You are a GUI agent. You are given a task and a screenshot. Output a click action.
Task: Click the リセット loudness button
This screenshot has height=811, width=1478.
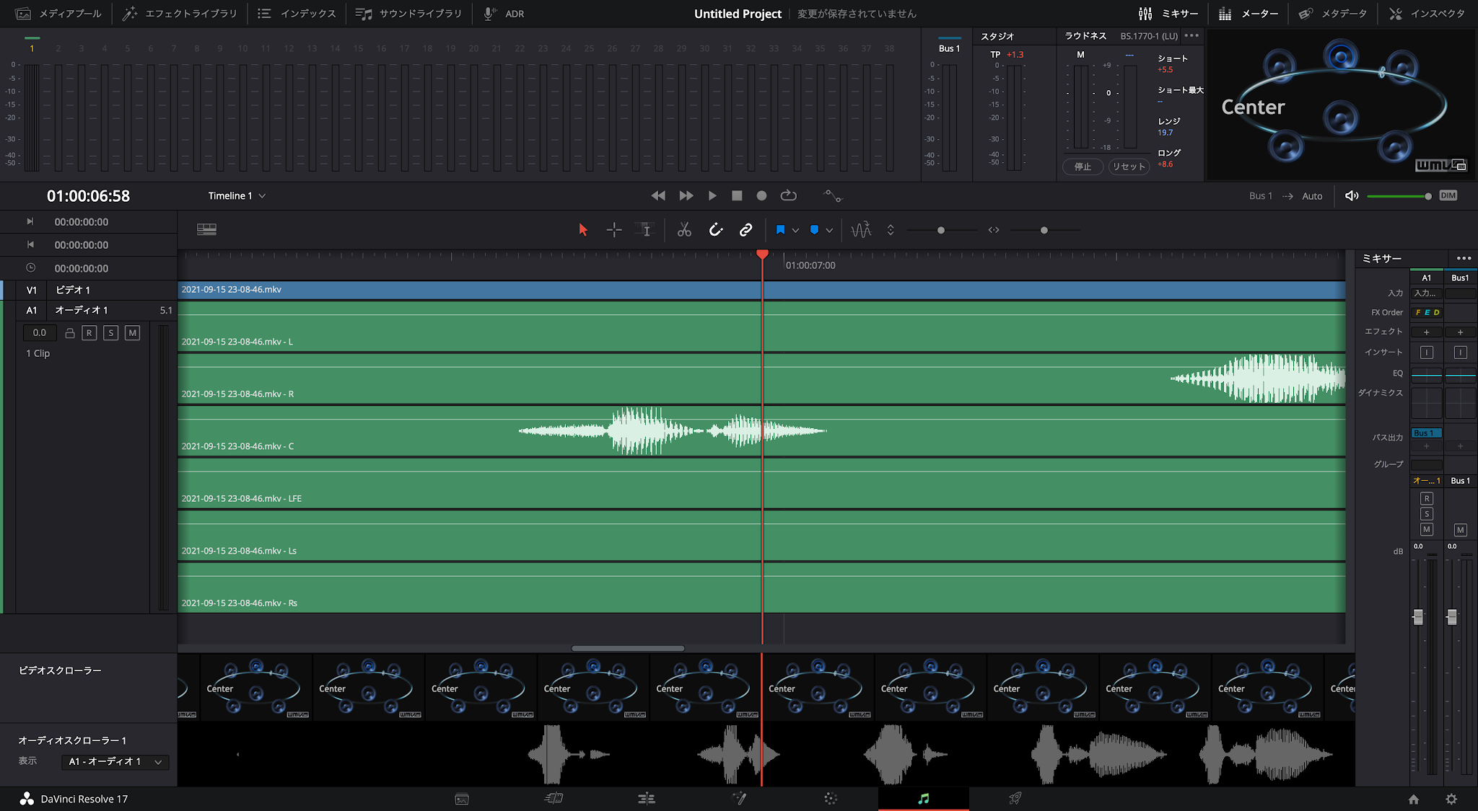tap(1129, 167)
